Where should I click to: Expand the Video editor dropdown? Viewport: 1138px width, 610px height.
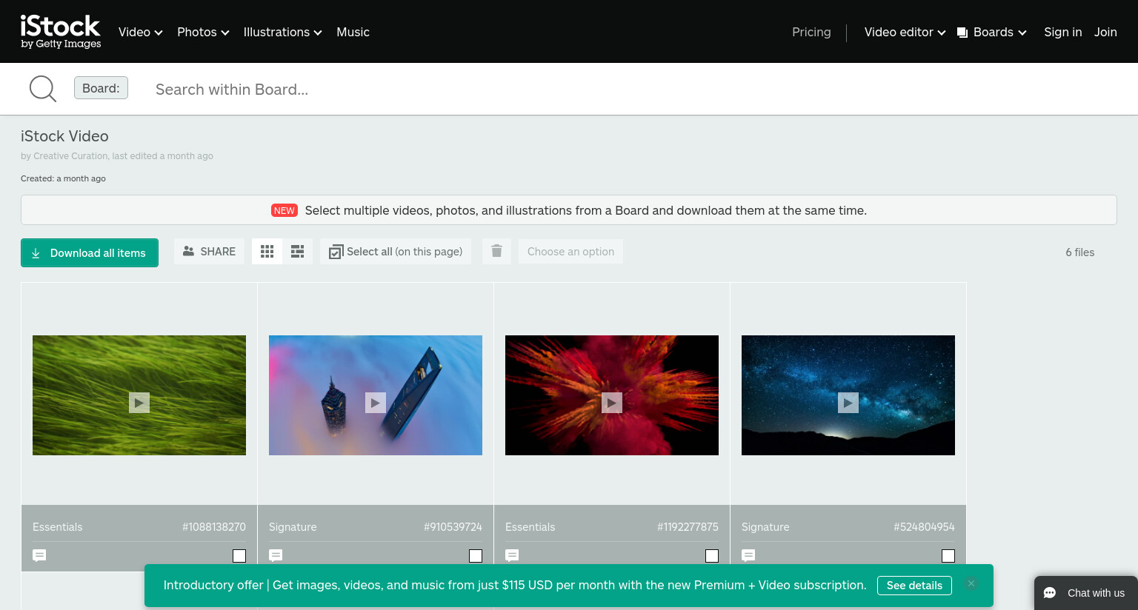coord(905,32)
